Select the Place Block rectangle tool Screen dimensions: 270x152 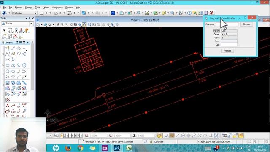pyautogui.click(x=8, y=65)
